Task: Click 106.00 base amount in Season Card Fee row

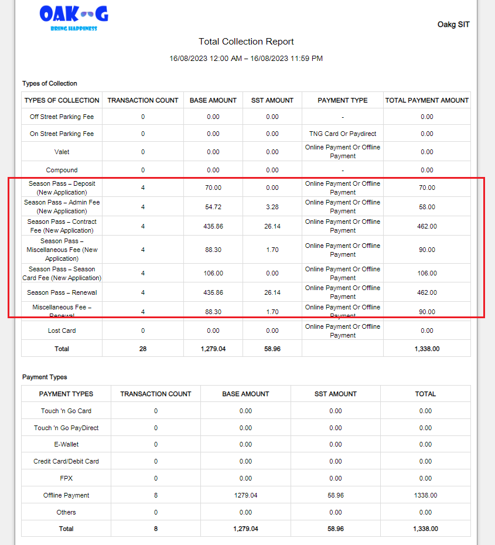Action: point(213,273)
